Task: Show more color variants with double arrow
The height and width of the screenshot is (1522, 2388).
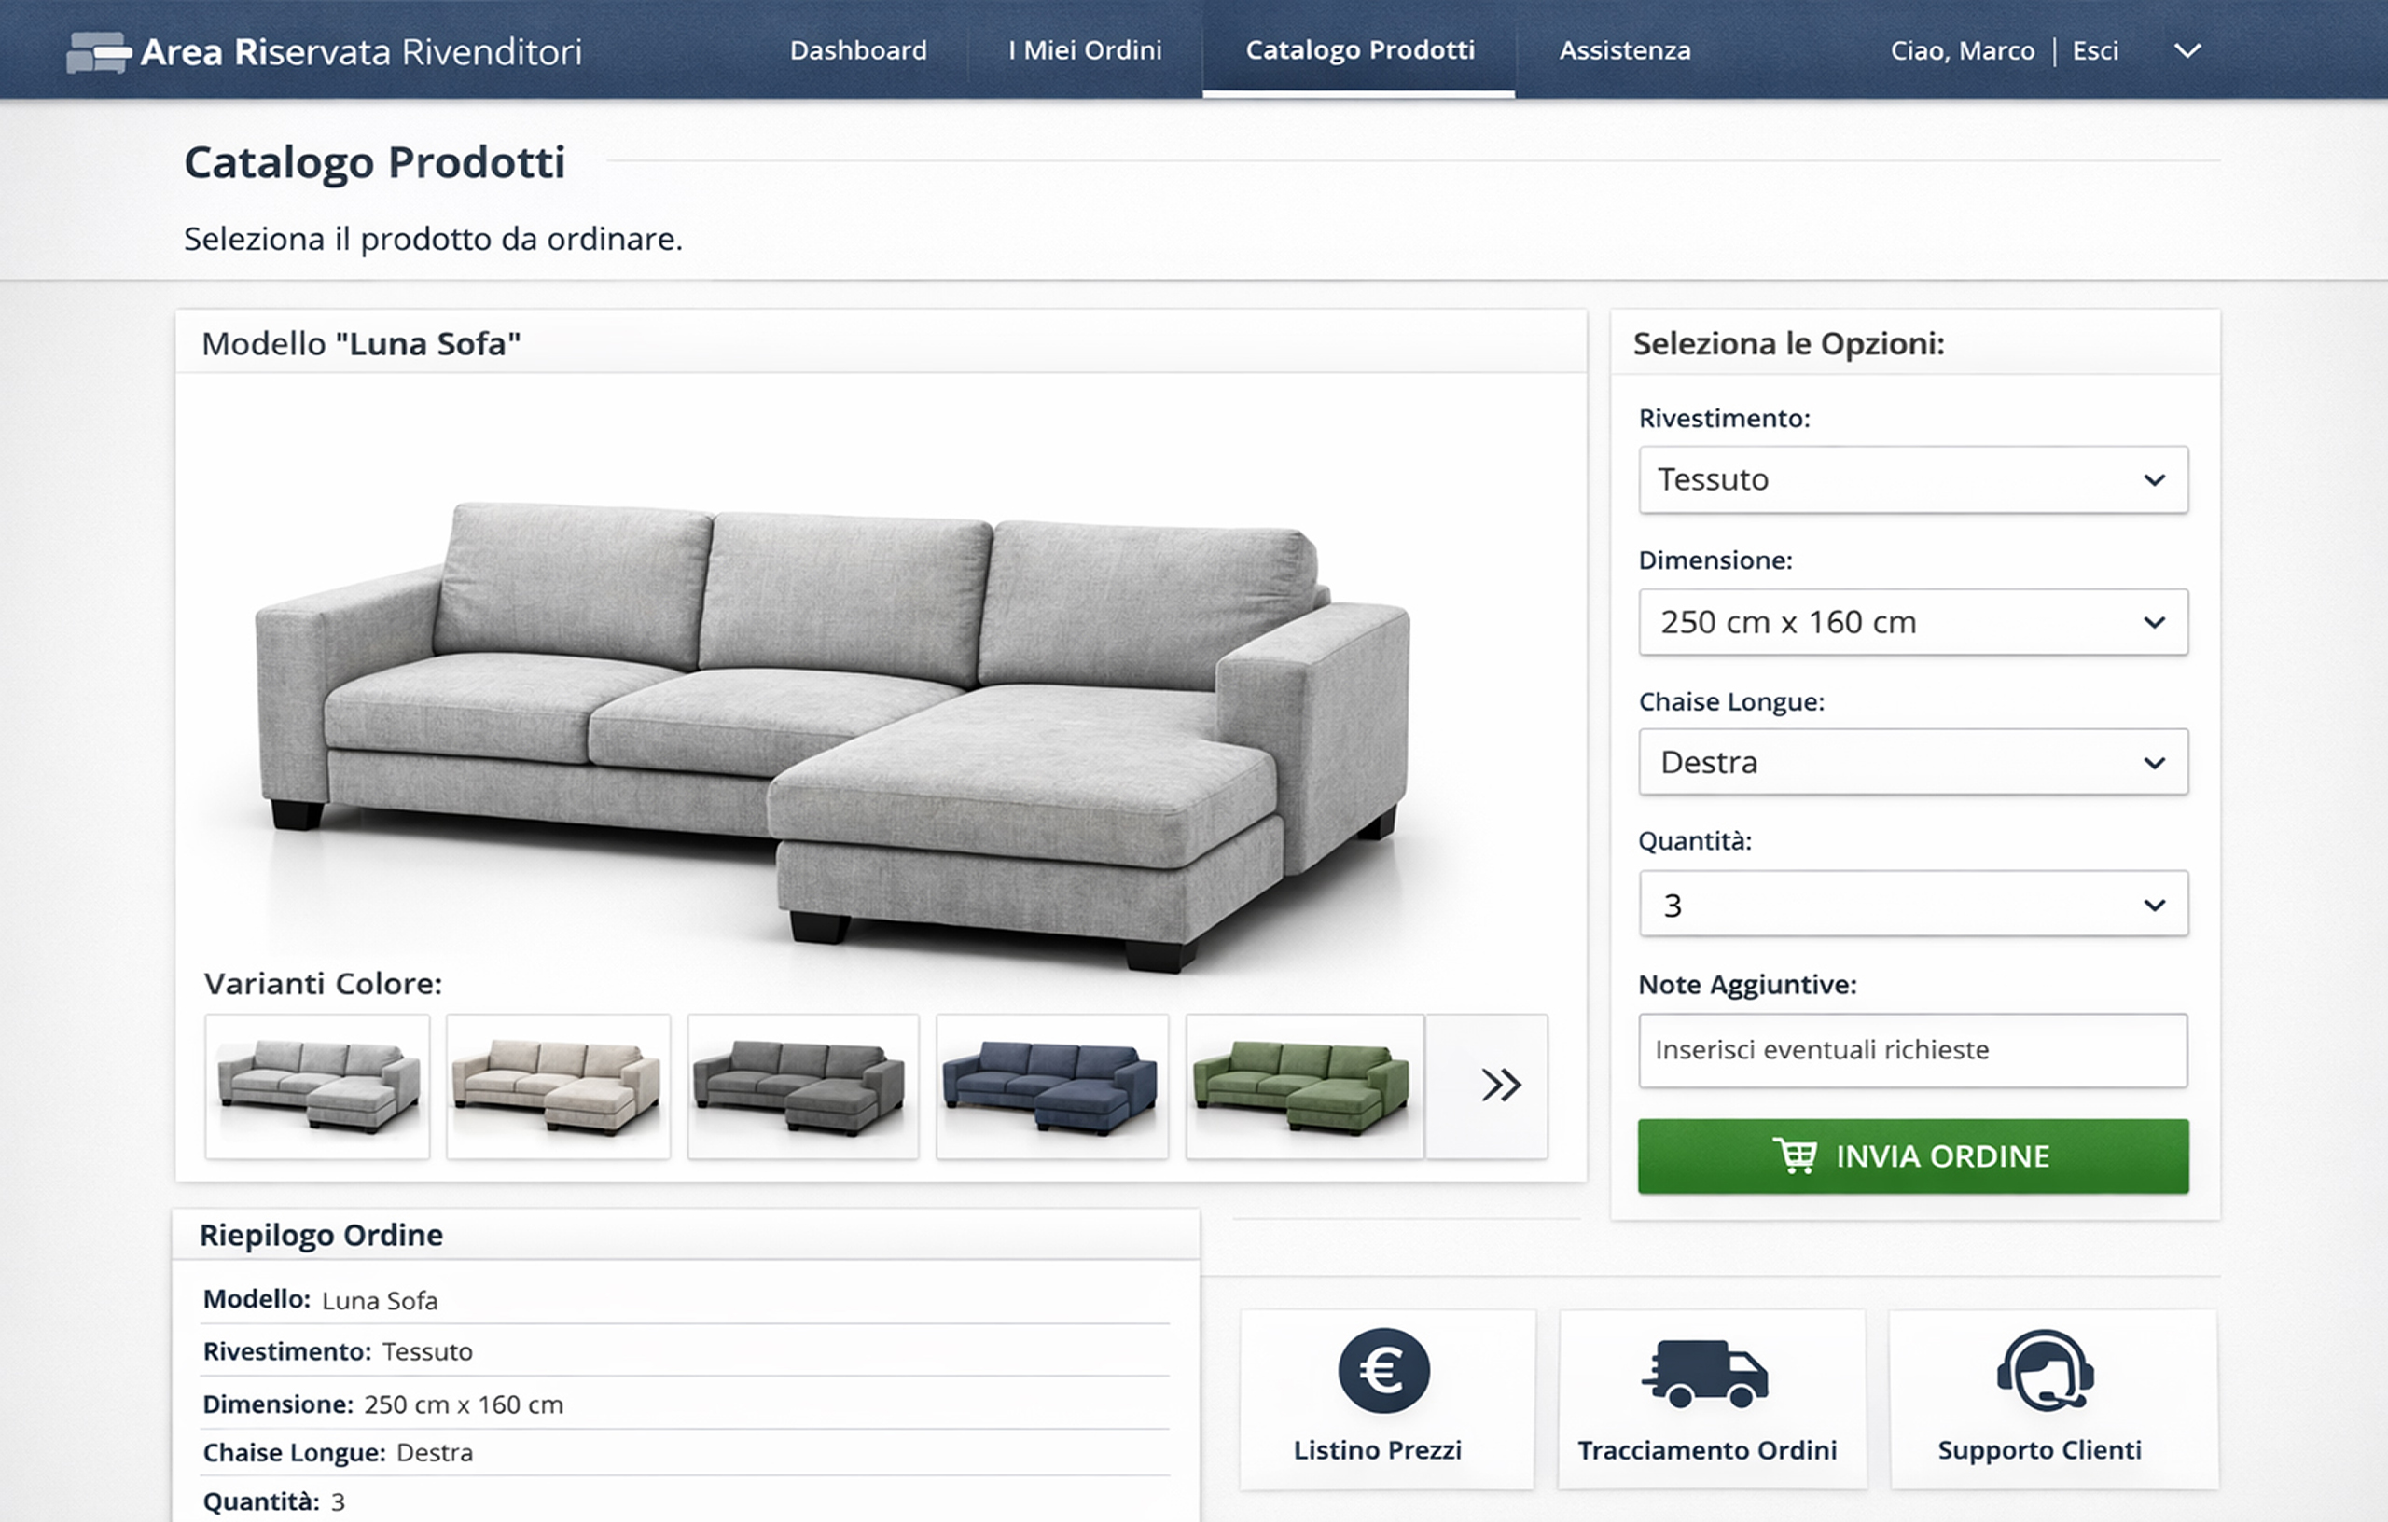Action: pyautogui.click(x=1502, y=1085)
